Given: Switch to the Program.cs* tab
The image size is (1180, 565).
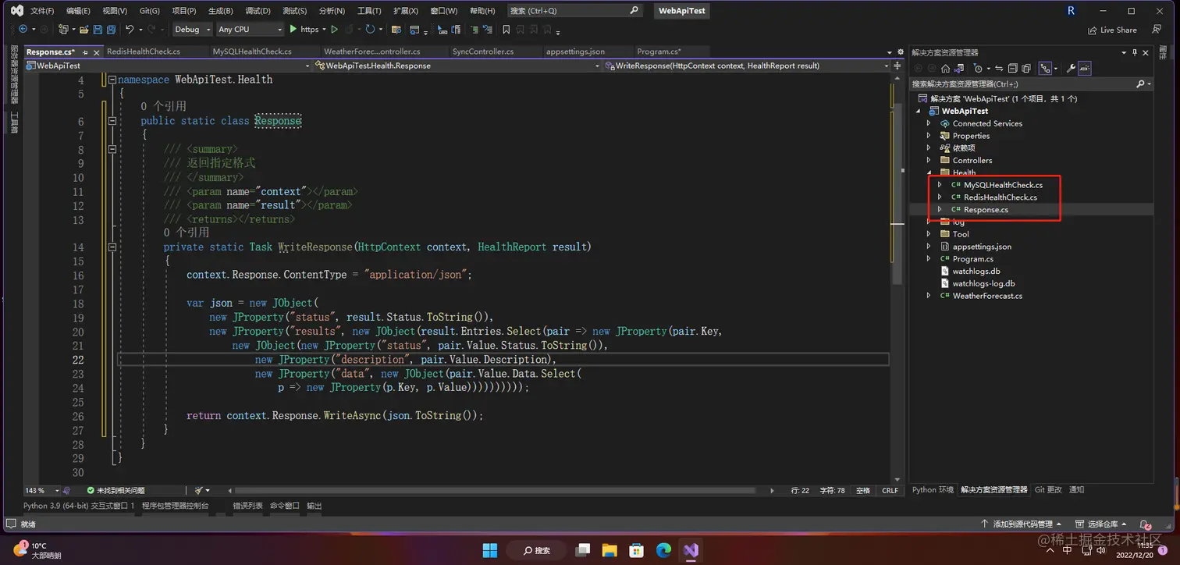Looking at the screenshot, I should click(659, 52).
